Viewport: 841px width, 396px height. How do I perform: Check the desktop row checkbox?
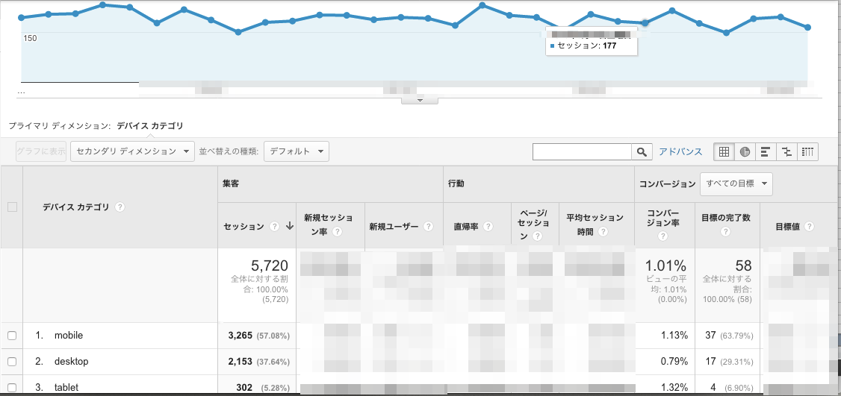pos(12,362)
